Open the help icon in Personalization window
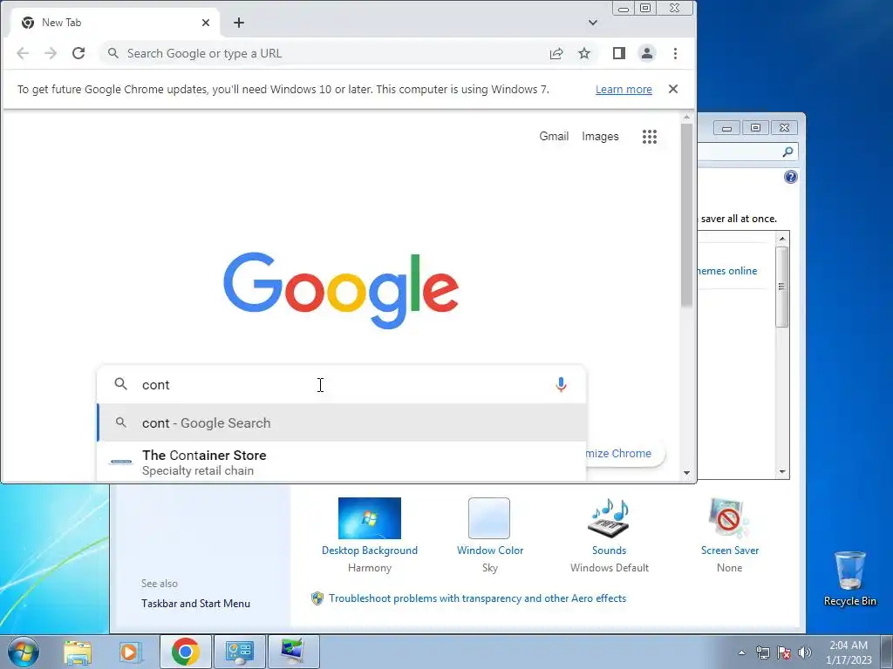The height and width of the screenshot is (669, 893). tap(791, 177)
